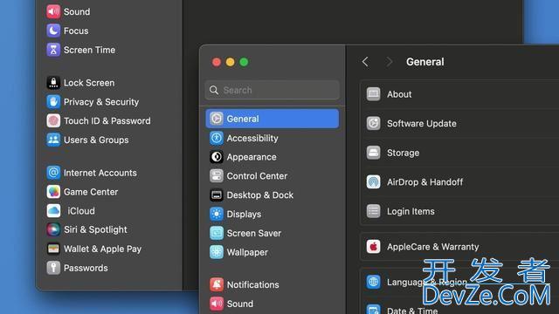The image size is (559, 314).
Task: Select Screen Time text in back window
Action: pyautogui.click(x=89, y=50)
